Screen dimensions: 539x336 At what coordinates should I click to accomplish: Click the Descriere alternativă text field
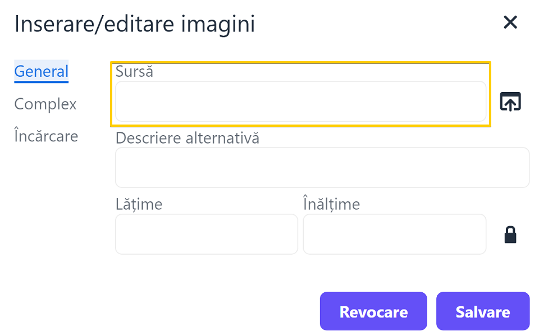322,168
